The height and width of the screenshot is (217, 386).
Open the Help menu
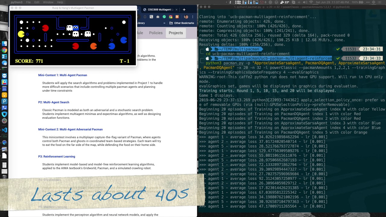tap(60, 2)
